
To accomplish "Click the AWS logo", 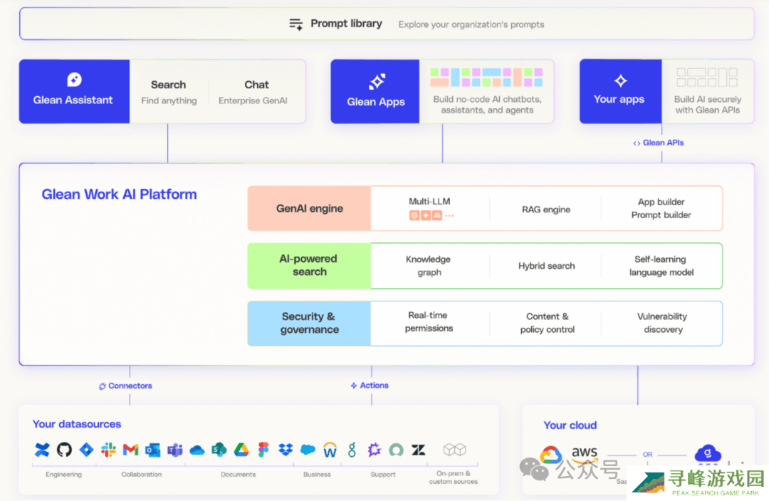I will tap(585, 455).
